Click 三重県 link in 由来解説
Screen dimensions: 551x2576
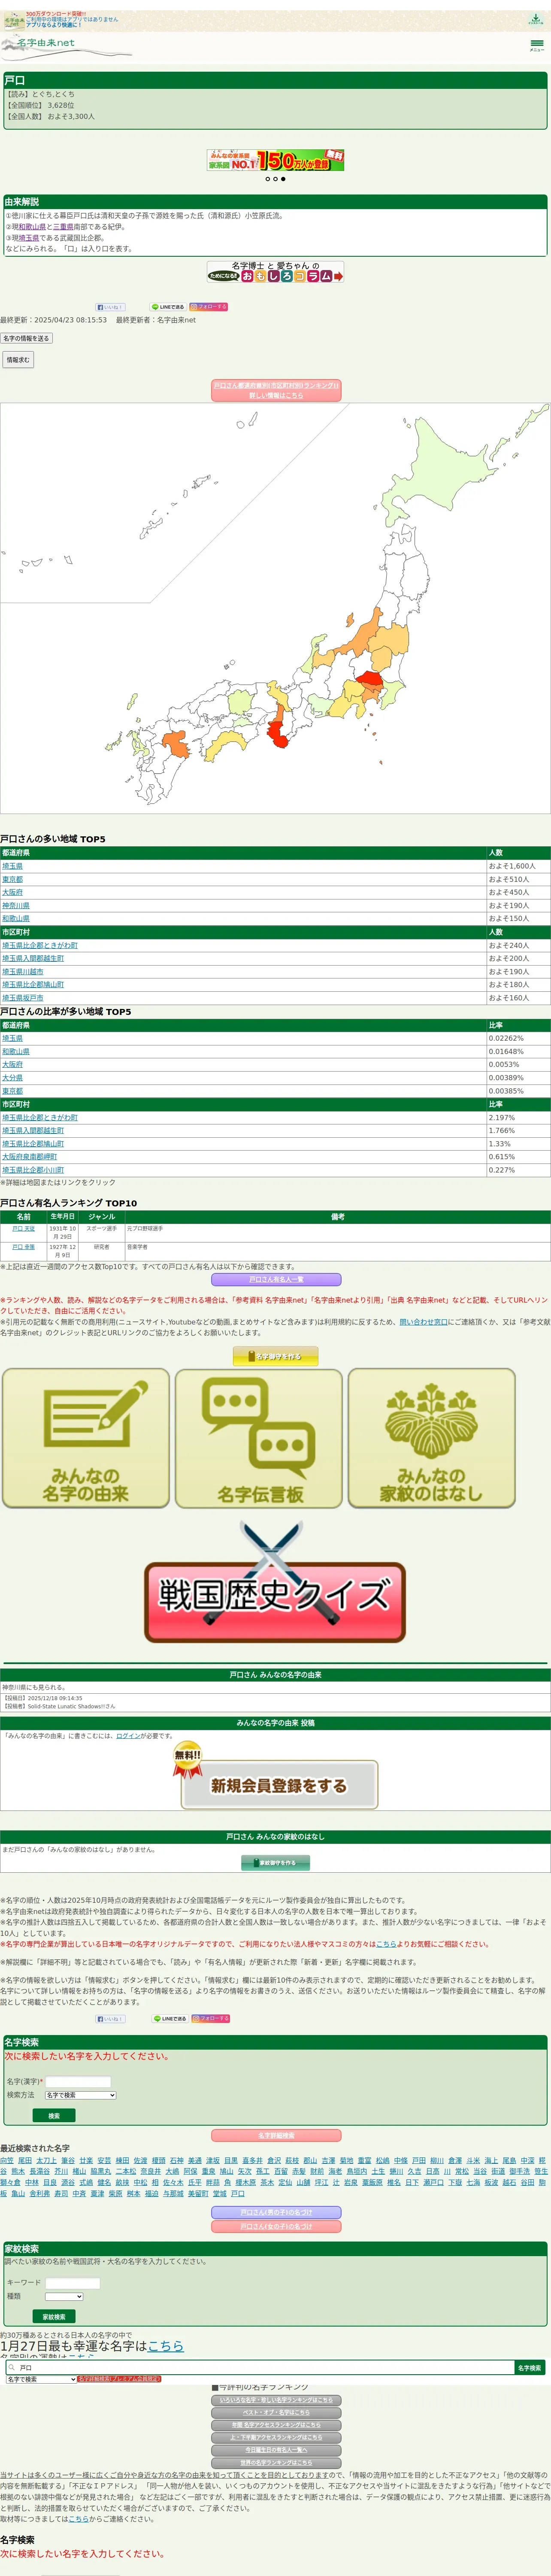(63, 227)
